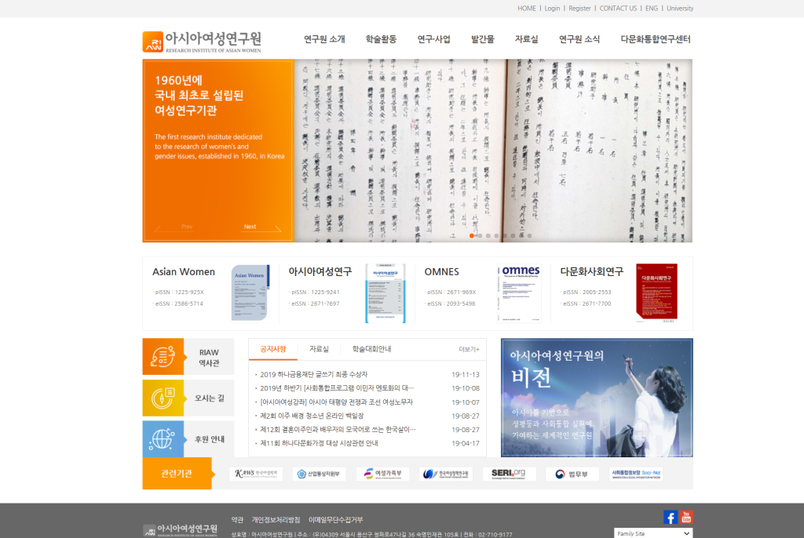The width and height of the screenshot is (804, 538).
Task: Open the RIAW 역사관 orange icon tile
Action: [163, 357]
